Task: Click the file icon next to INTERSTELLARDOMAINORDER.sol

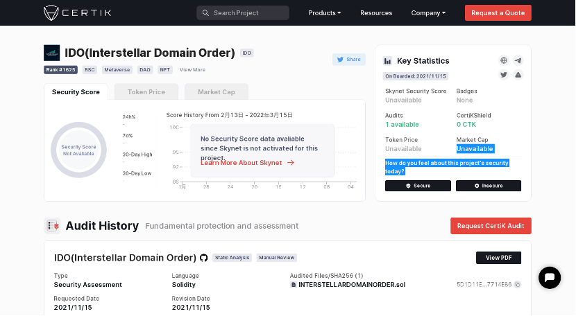Action: click(x=293, y=284)
